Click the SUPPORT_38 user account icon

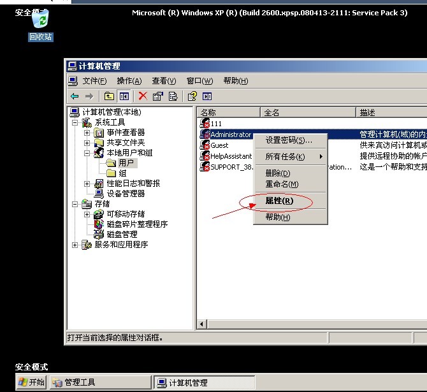(x=205, y=167)
